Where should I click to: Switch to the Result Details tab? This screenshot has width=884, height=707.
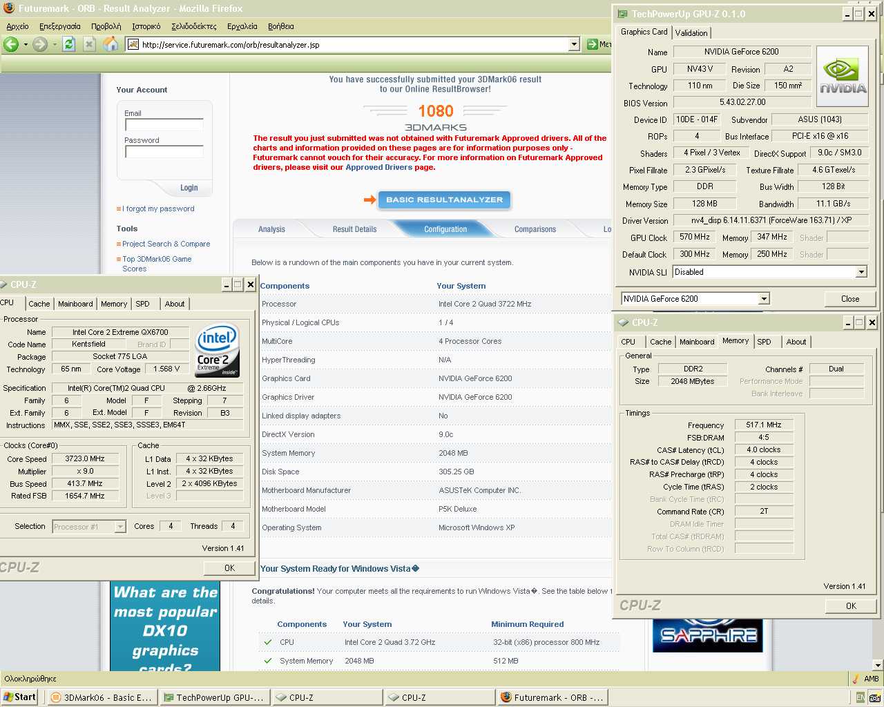354,229
